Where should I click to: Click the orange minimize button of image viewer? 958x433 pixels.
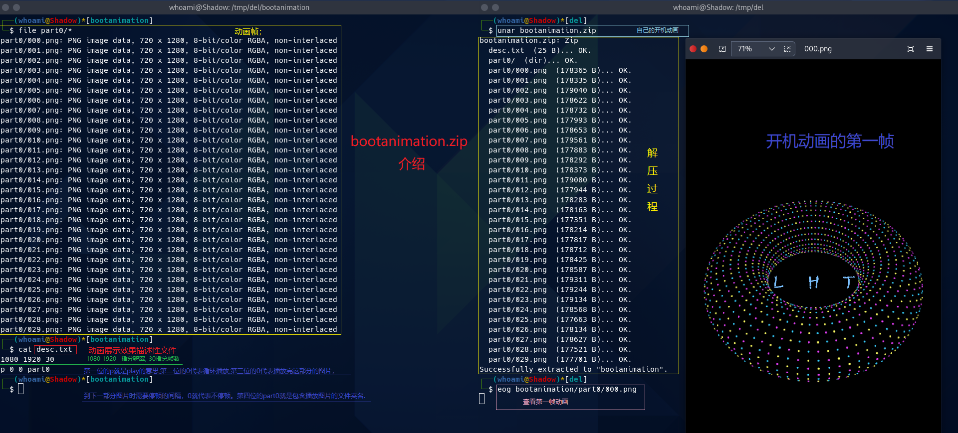(704, 49)
